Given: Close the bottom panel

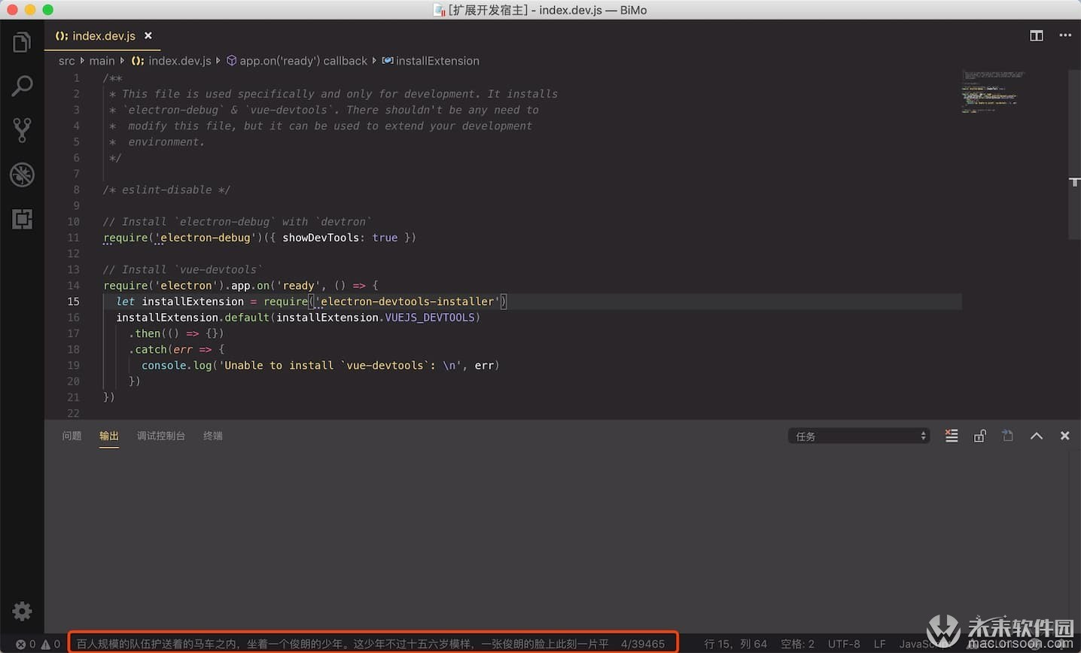Looking at the screenshot, I should pos(1064,436).
